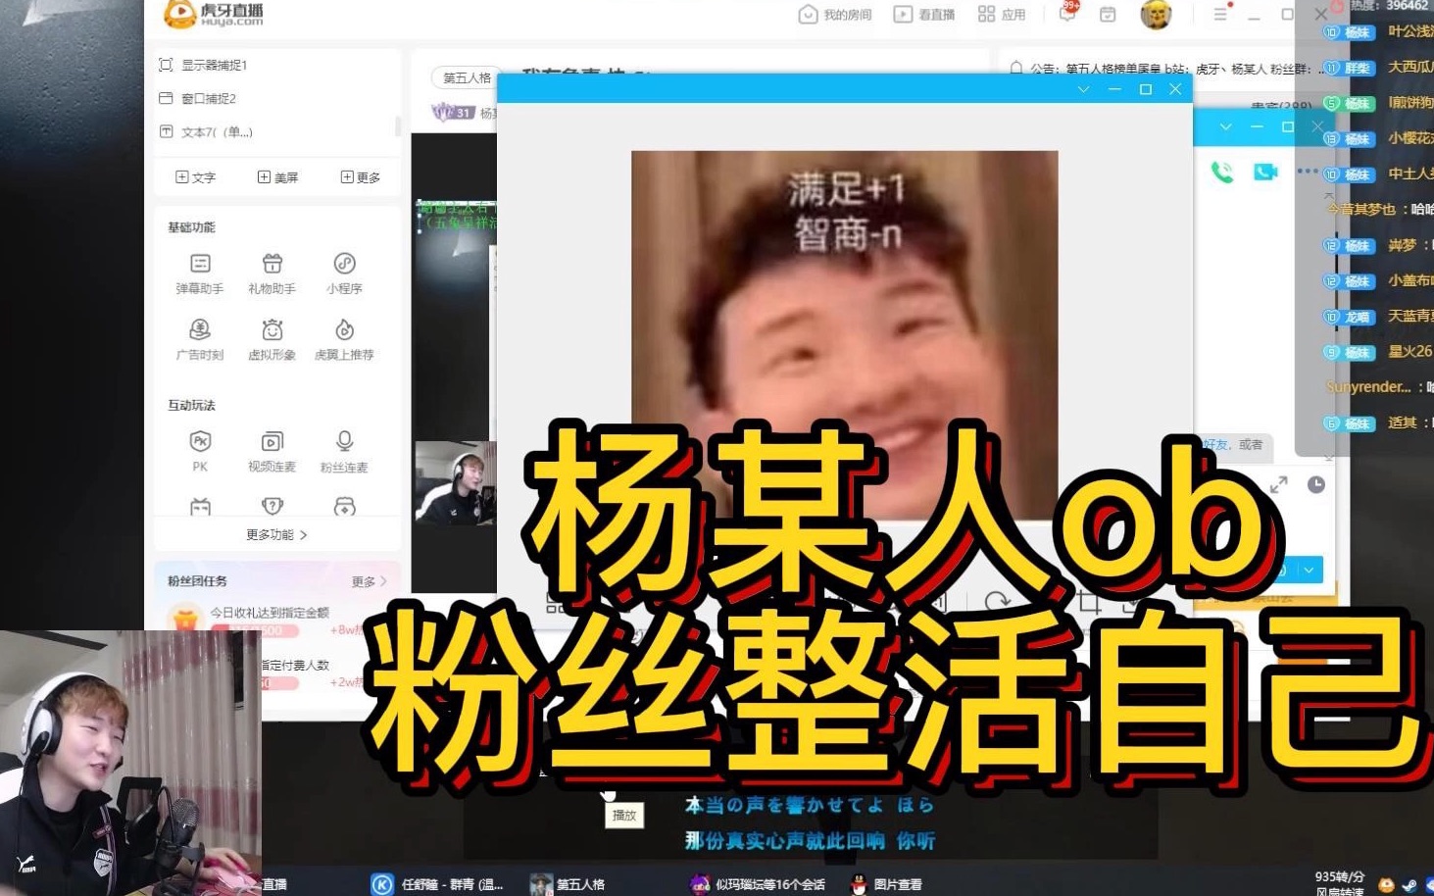
Task: Add 更多 more sources
Action: [x=361, y=177]
